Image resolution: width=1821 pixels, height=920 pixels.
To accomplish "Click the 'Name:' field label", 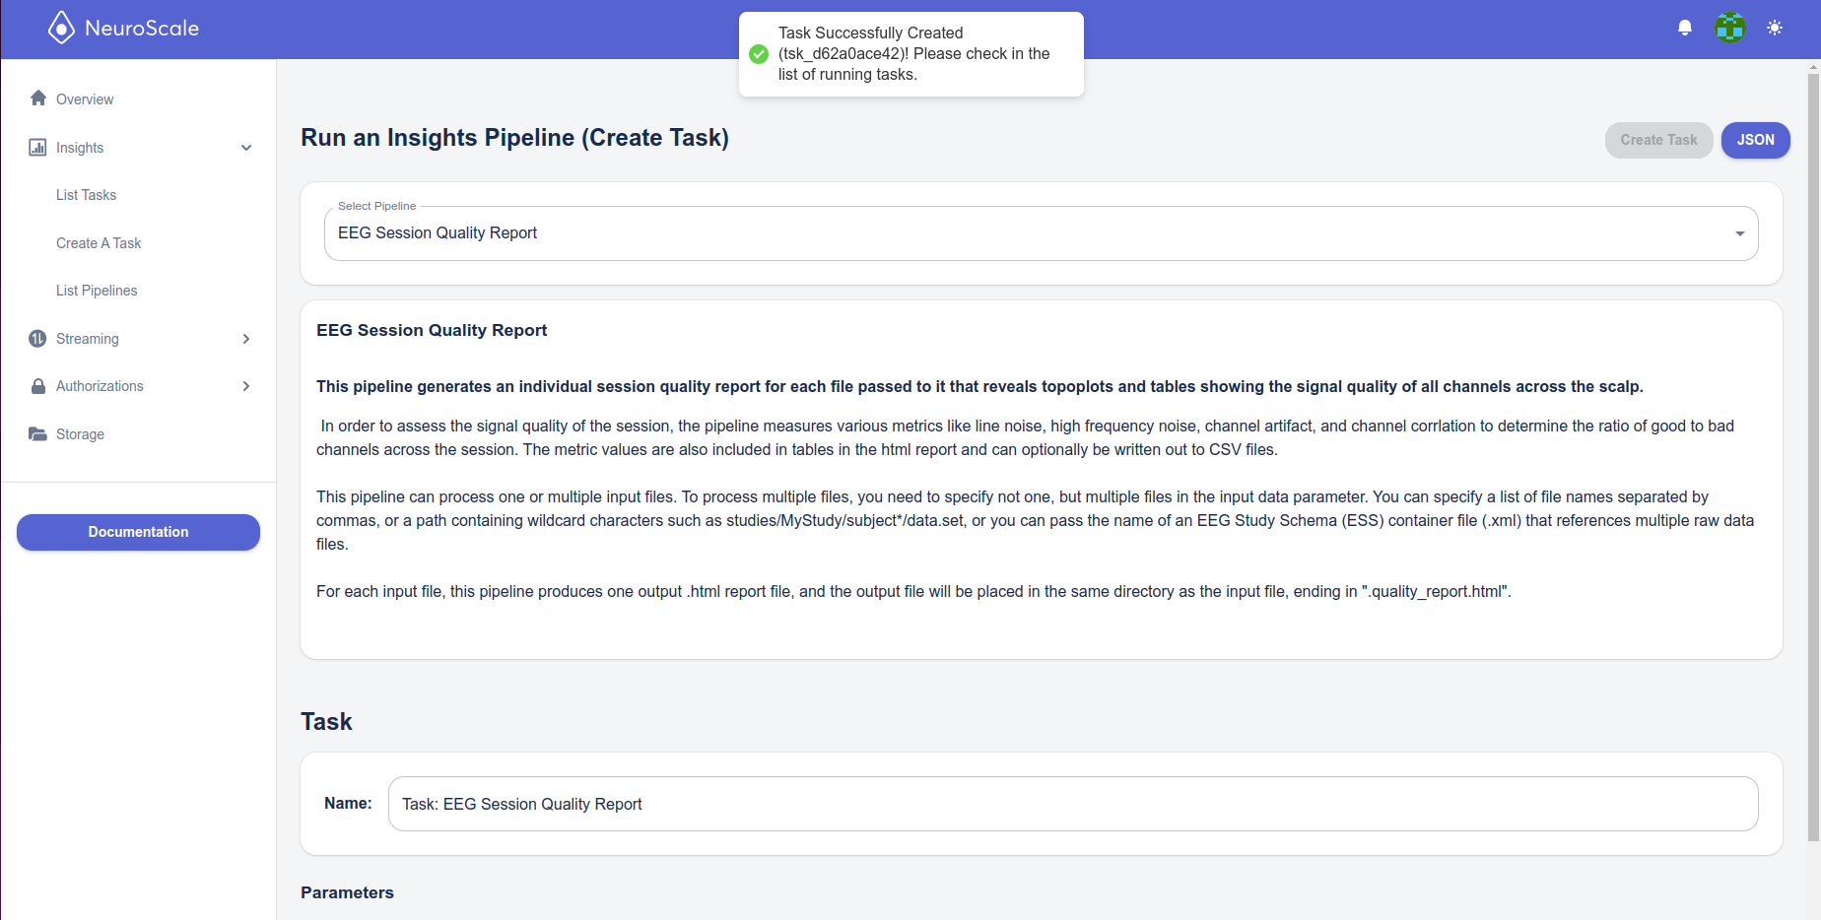I will coord(348,804).
